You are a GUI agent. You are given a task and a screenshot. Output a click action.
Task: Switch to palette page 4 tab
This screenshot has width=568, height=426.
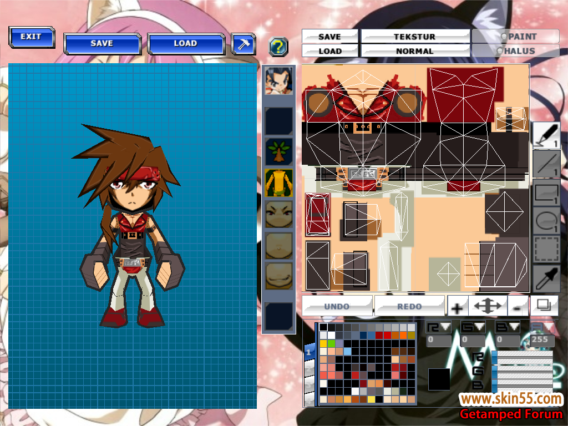tap(309, 398)
